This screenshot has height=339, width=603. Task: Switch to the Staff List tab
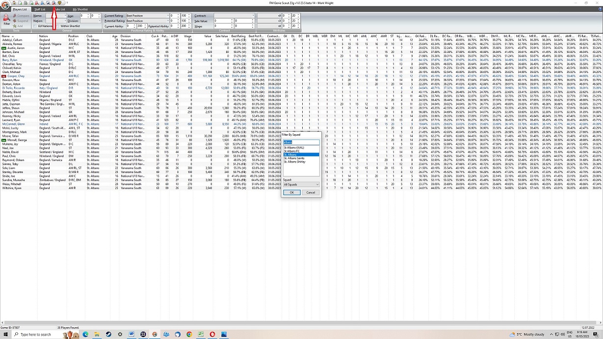[40, 9]
